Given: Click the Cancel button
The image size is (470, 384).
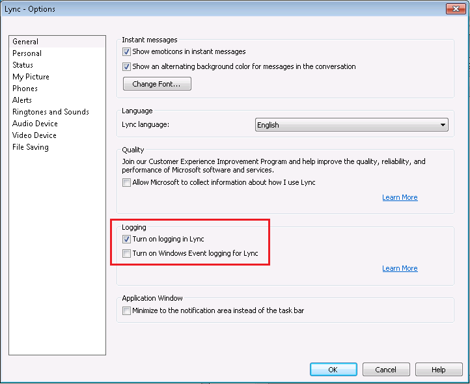Looking at the screenshot, I should point(386,370).
